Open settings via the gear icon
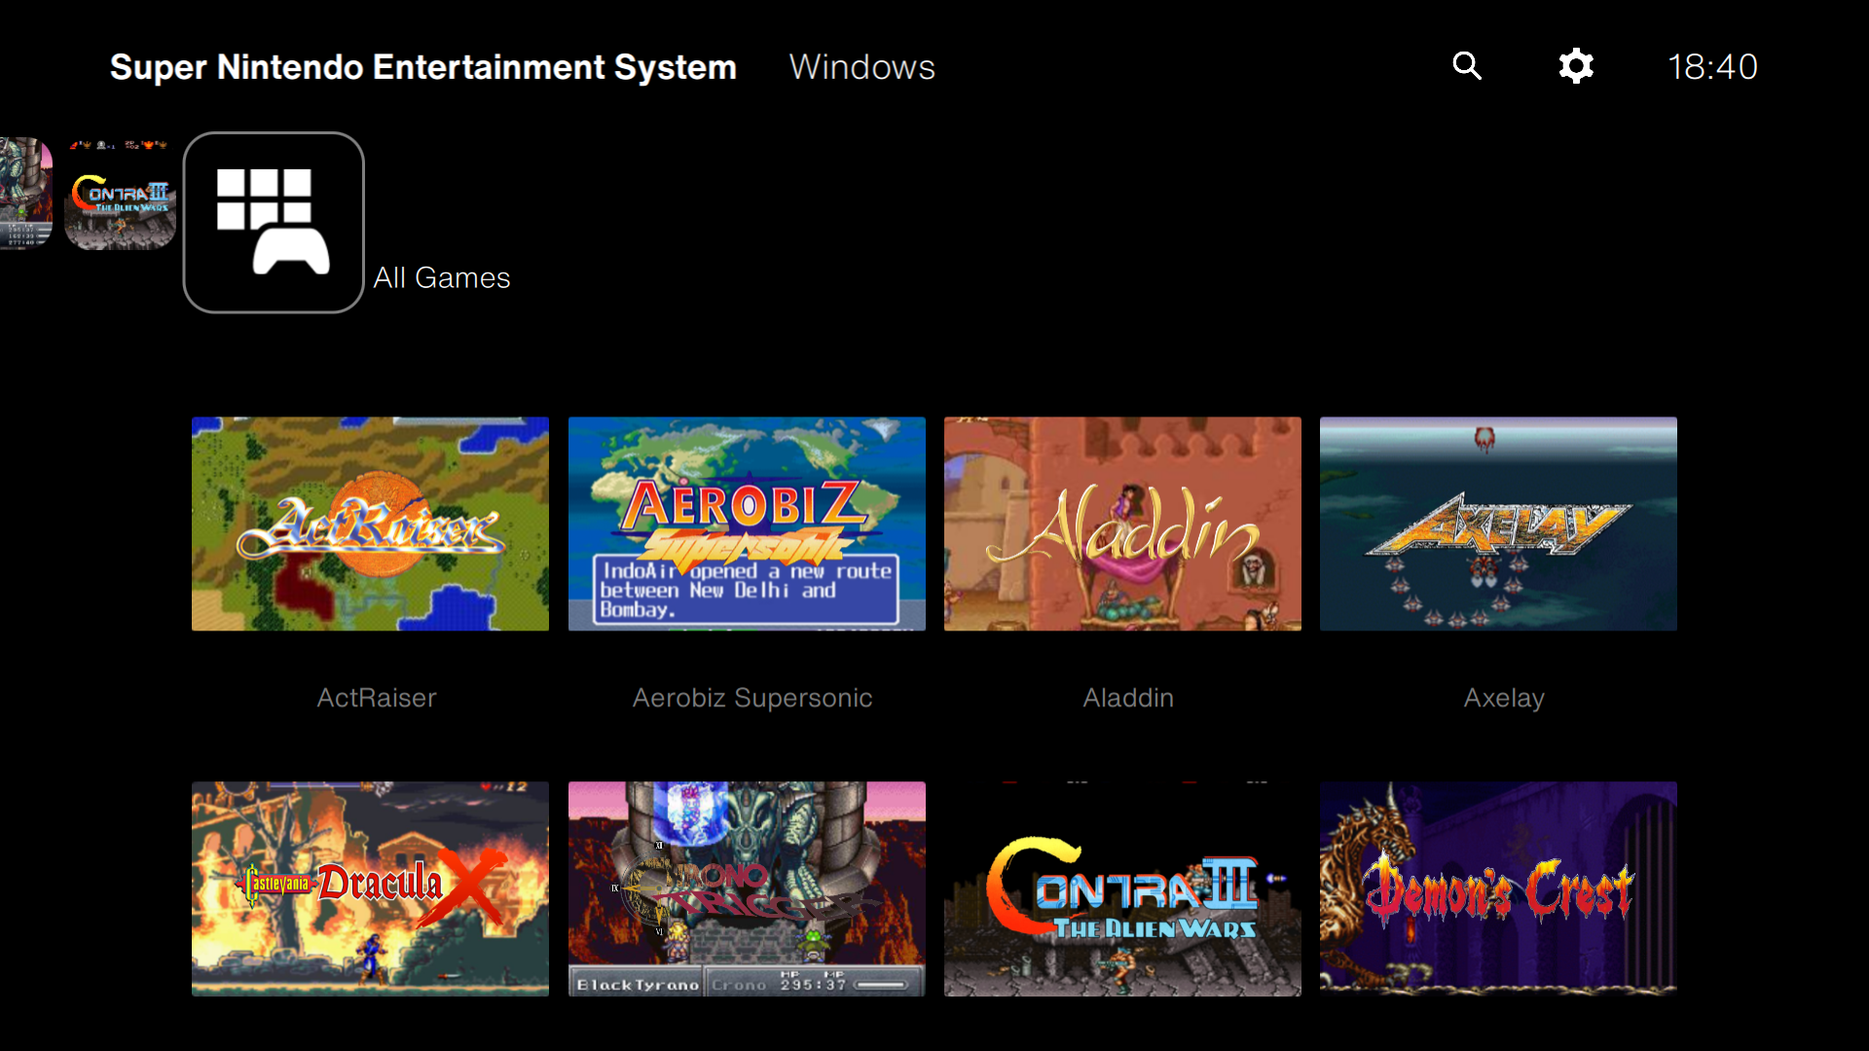 pyautogui.click(x=1575, y=66)
